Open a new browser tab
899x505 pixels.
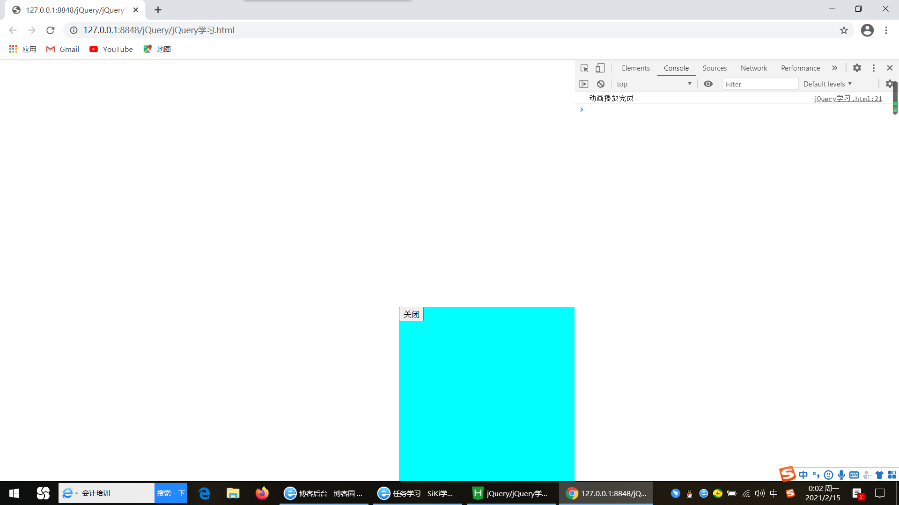(158, 10)
